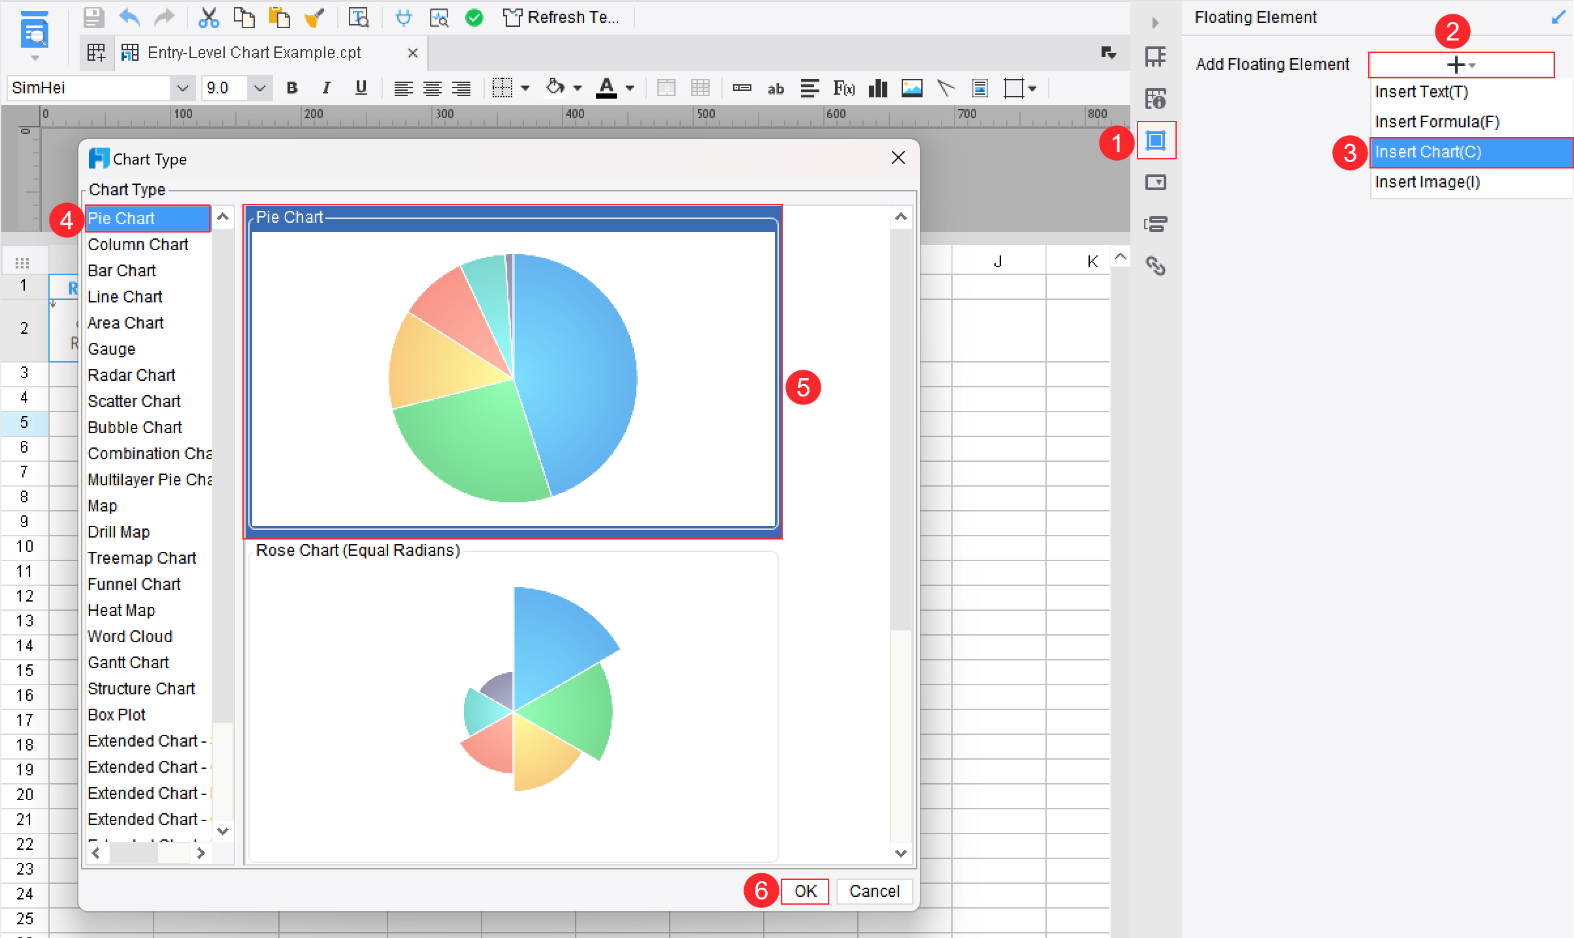This screenshot has width=1574, height=938.
Task: Click the Refresh Template button
Action: [x=561, y=18]
